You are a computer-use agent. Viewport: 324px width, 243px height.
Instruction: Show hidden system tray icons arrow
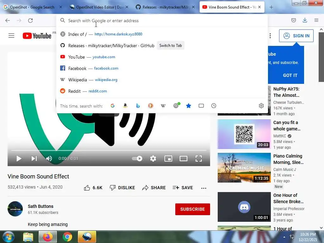tap(284, 237)
